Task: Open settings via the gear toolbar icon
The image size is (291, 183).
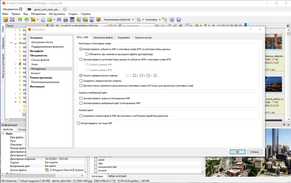Action: pos(172,20)
